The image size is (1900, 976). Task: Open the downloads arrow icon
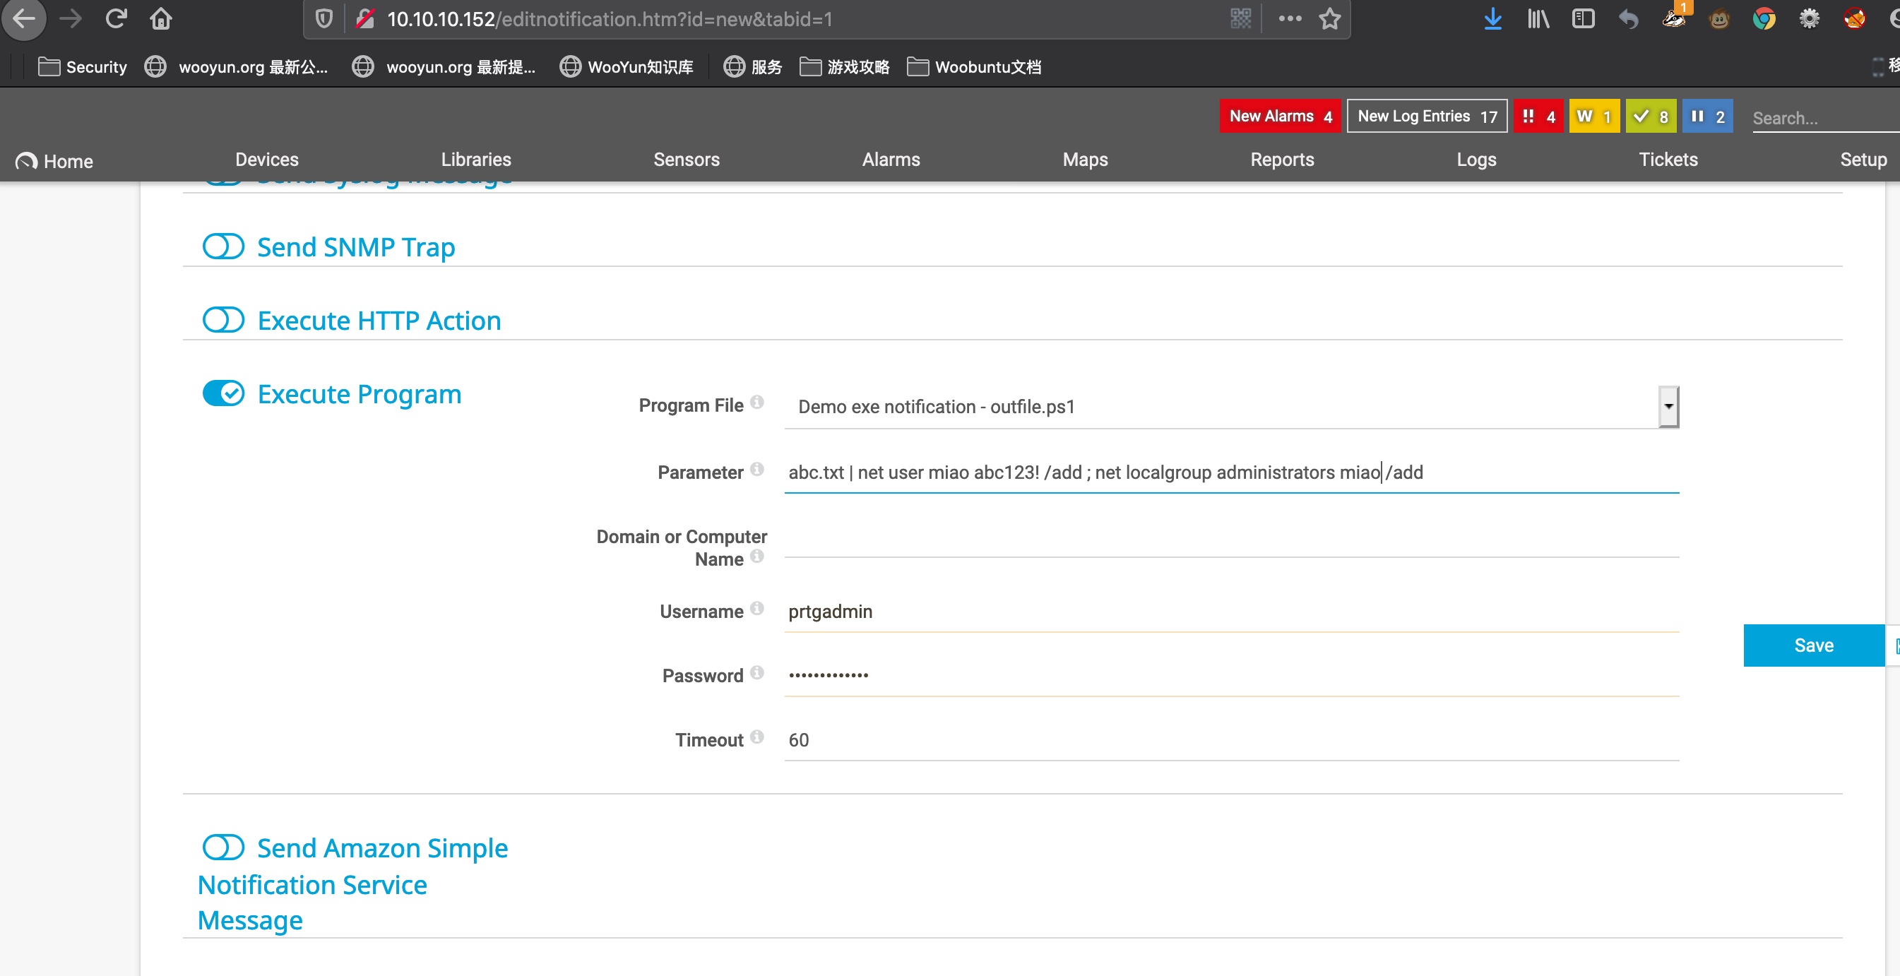[x=1492, y=18]
